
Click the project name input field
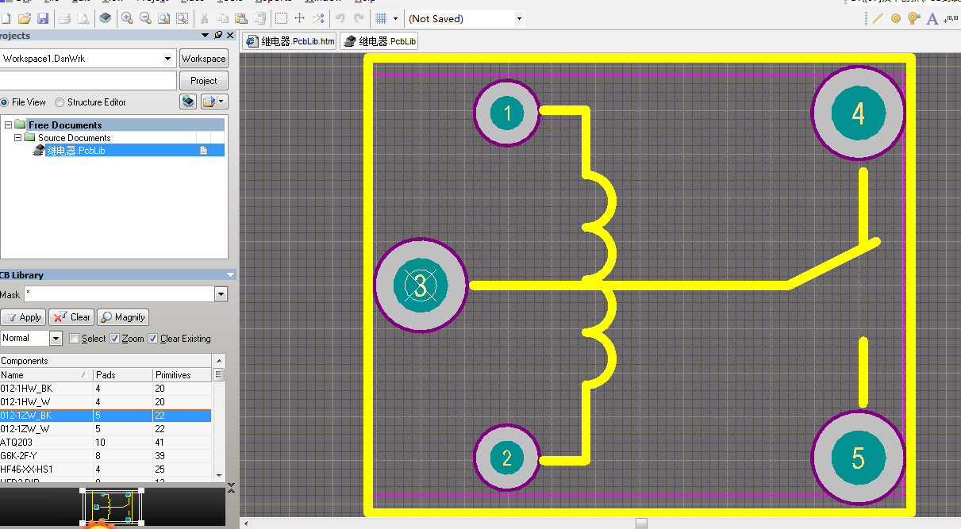point(87,81)
